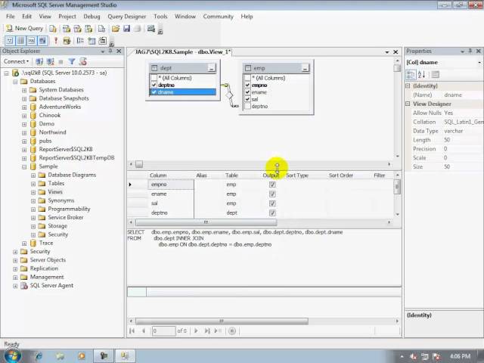Select the dbo.View_1 document tab
This screenshot has height=363, width=484.
pyautogui.click(x=182, y=52)
